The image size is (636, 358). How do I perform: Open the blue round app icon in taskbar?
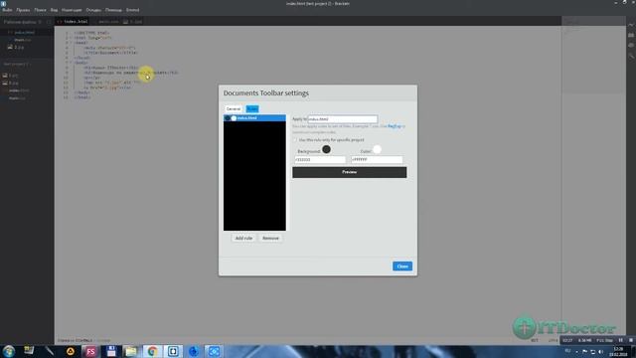(x=194, y=351)
